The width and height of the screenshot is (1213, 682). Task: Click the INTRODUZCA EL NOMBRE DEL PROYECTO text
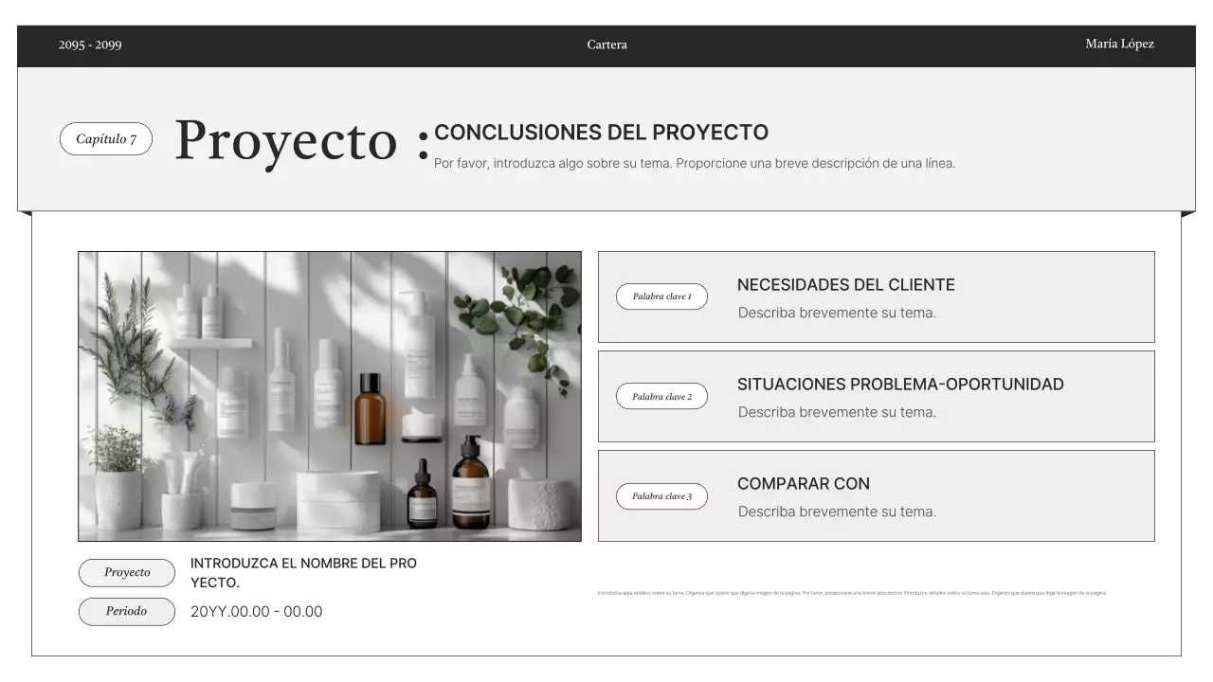click(303, 572)
